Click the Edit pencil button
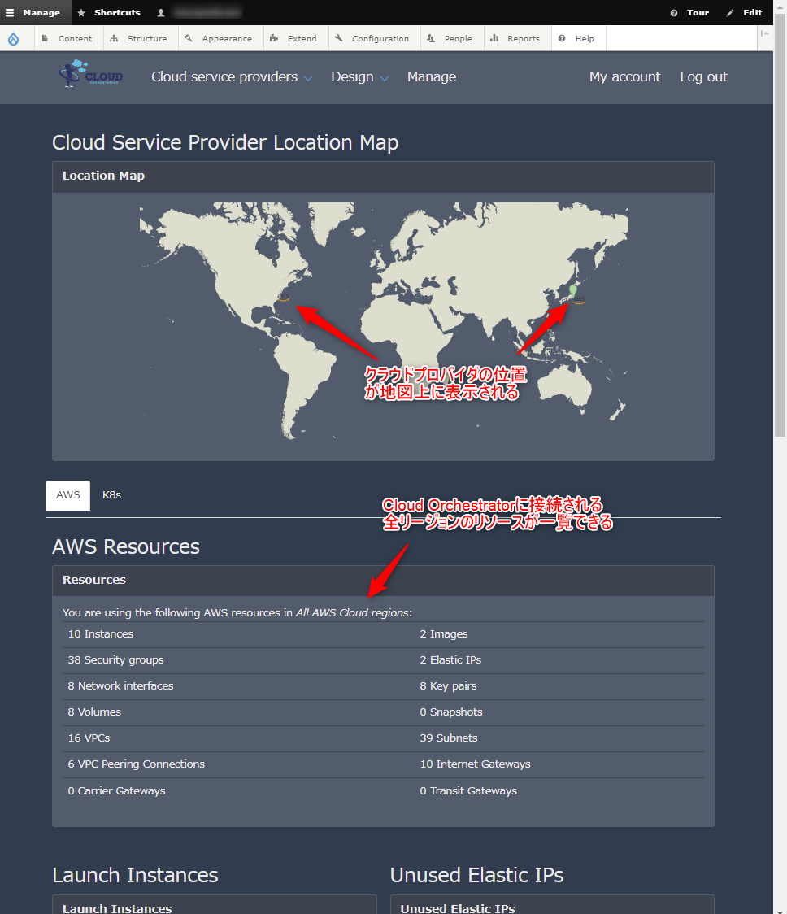Screen dimensions: 787x914 tap(744, 12)
